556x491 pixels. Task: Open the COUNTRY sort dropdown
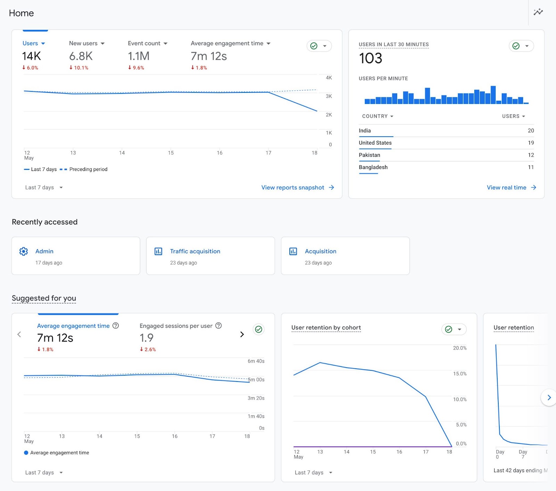tap(377, 116)
